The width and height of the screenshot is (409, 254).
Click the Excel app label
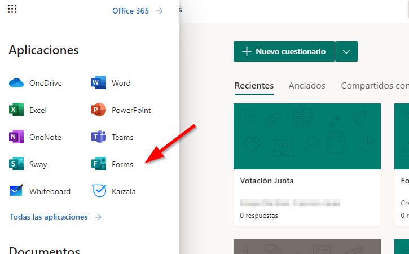pos(38,110)
